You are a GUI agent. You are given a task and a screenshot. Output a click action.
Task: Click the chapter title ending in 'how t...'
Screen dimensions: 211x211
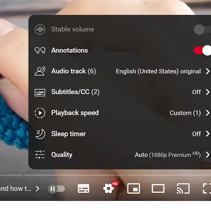tap(15, 188)
